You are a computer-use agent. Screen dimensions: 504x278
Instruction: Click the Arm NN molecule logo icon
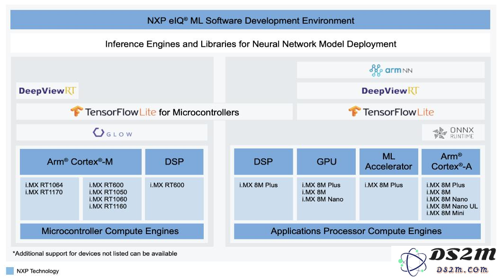coord(376,70)
